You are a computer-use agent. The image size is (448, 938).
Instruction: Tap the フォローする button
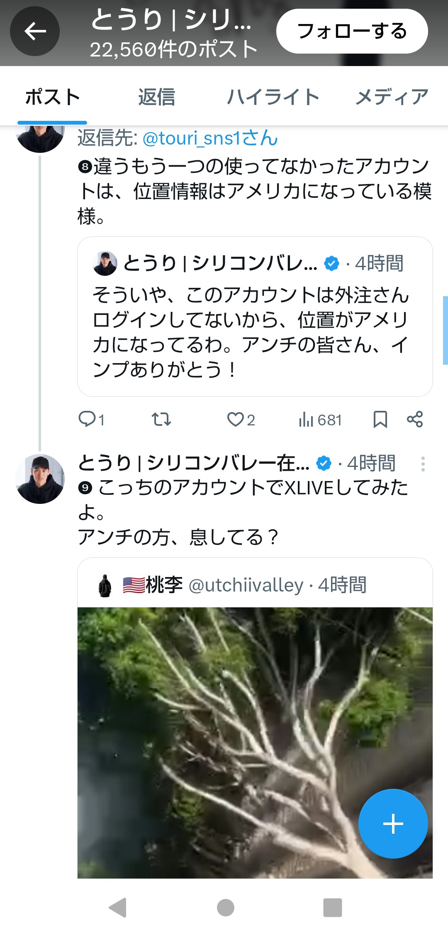point(352,31)
